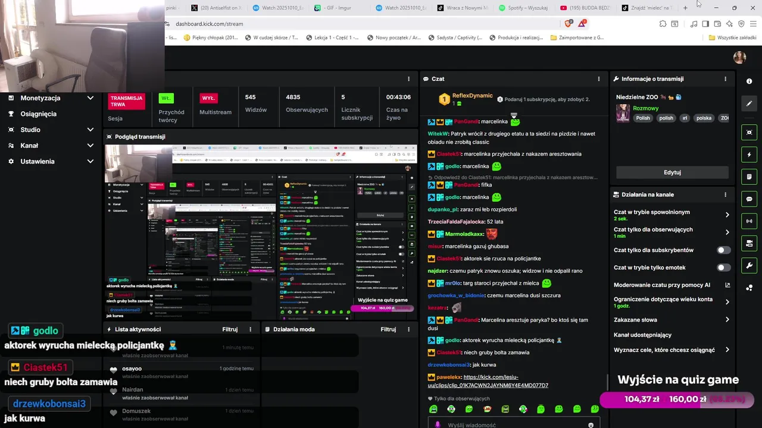Image resolution: width=762 pixels, height=428 pixels.
Task: Open Czat w trybie spowolnionym options arrow
Action: point(727,215)
